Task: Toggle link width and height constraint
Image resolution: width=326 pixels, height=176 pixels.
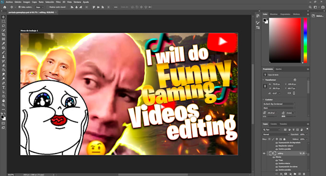Action: [x=265, y=86]
